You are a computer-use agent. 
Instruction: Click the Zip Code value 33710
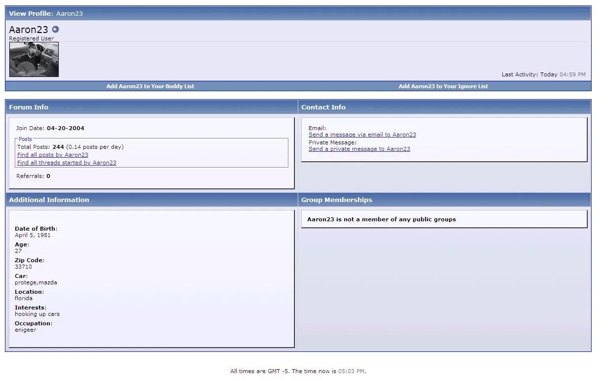23,267
